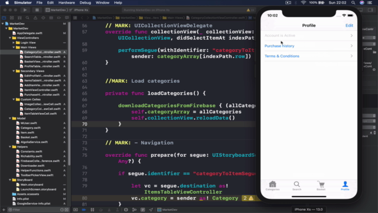378x213 pixels.
Task: Collapse the Secondary Views folder
Action: tap(14, 71)
